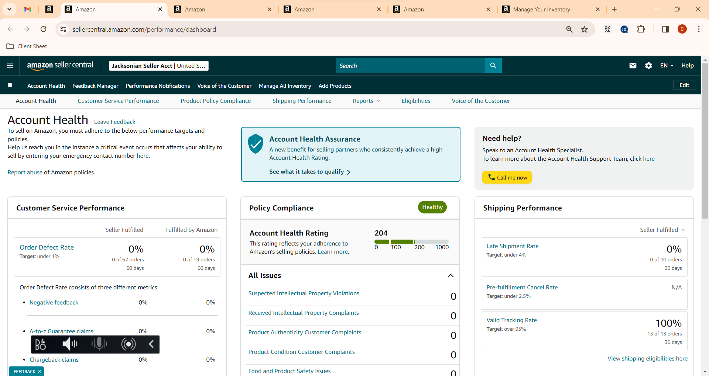This screenshot has height=376, width=709.
Task: Open Suspected Intellectual Property Violations link
Action: click(304, 293)
